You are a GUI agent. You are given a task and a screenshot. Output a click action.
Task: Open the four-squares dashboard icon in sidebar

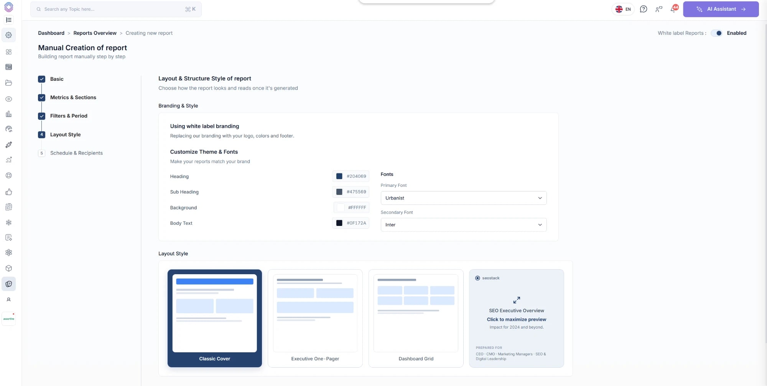click(8, 52)
